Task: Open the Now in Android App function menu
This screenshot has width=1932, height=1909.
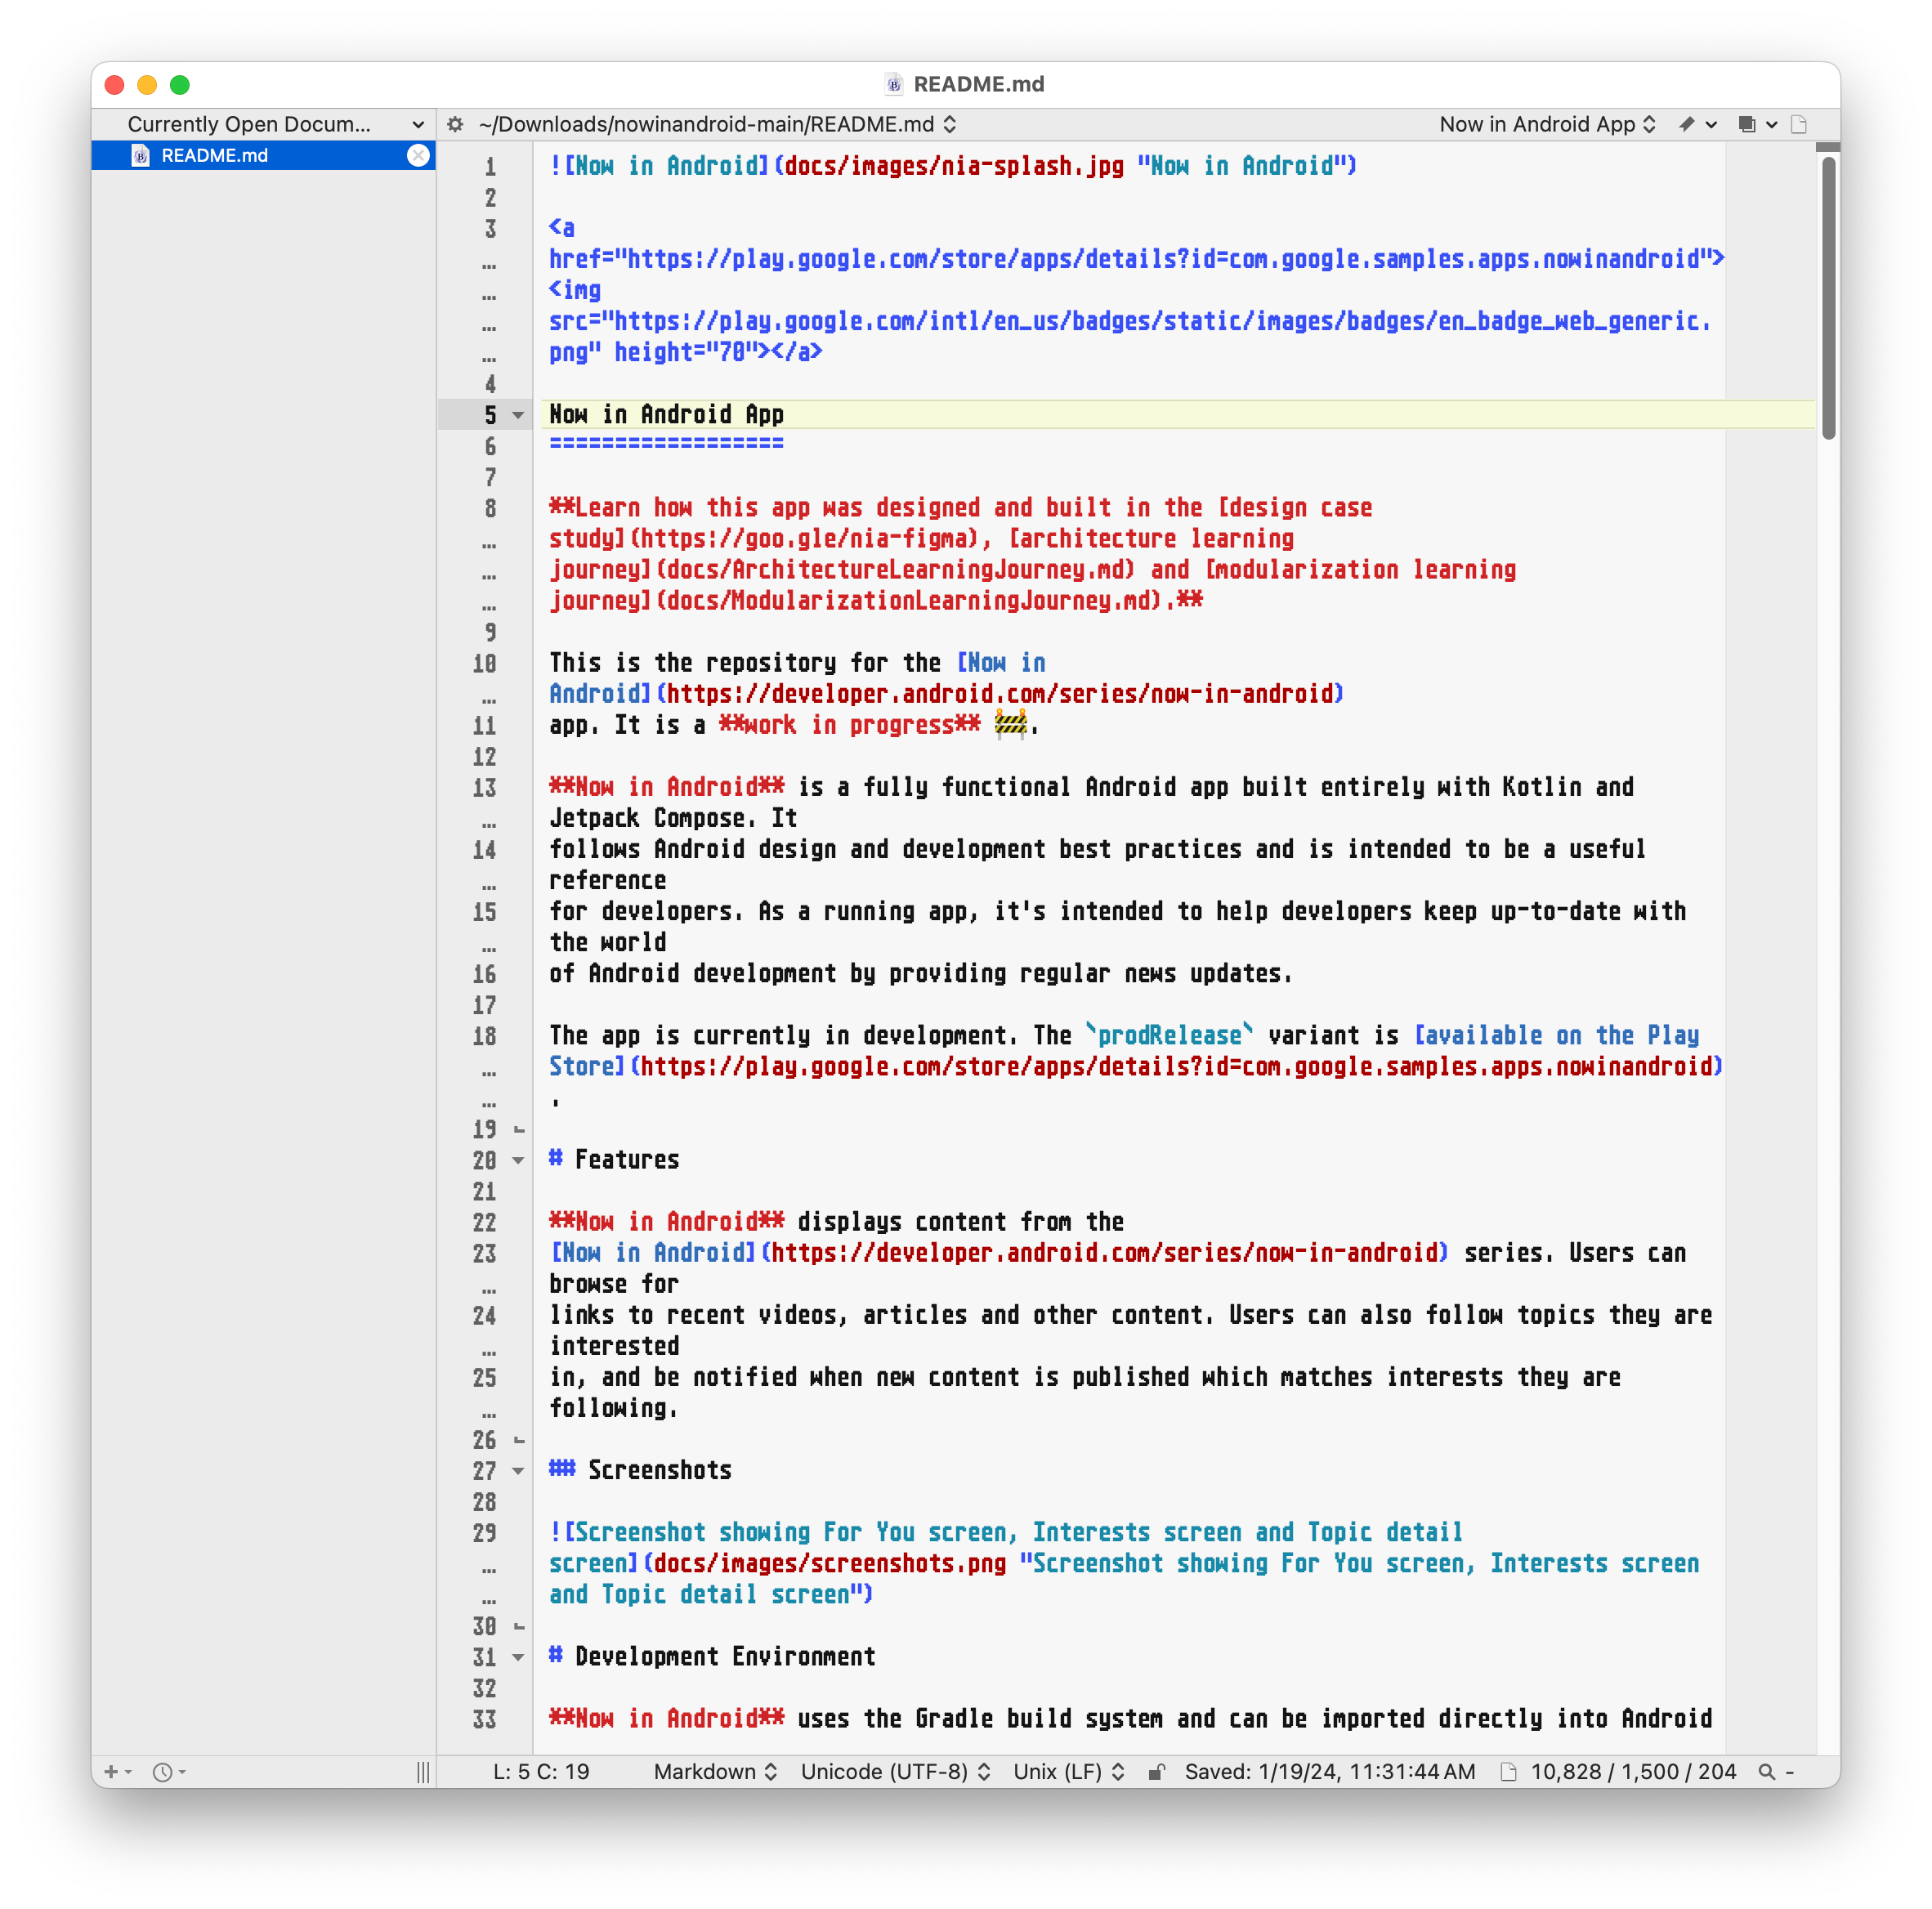Action: (1546, 124)
